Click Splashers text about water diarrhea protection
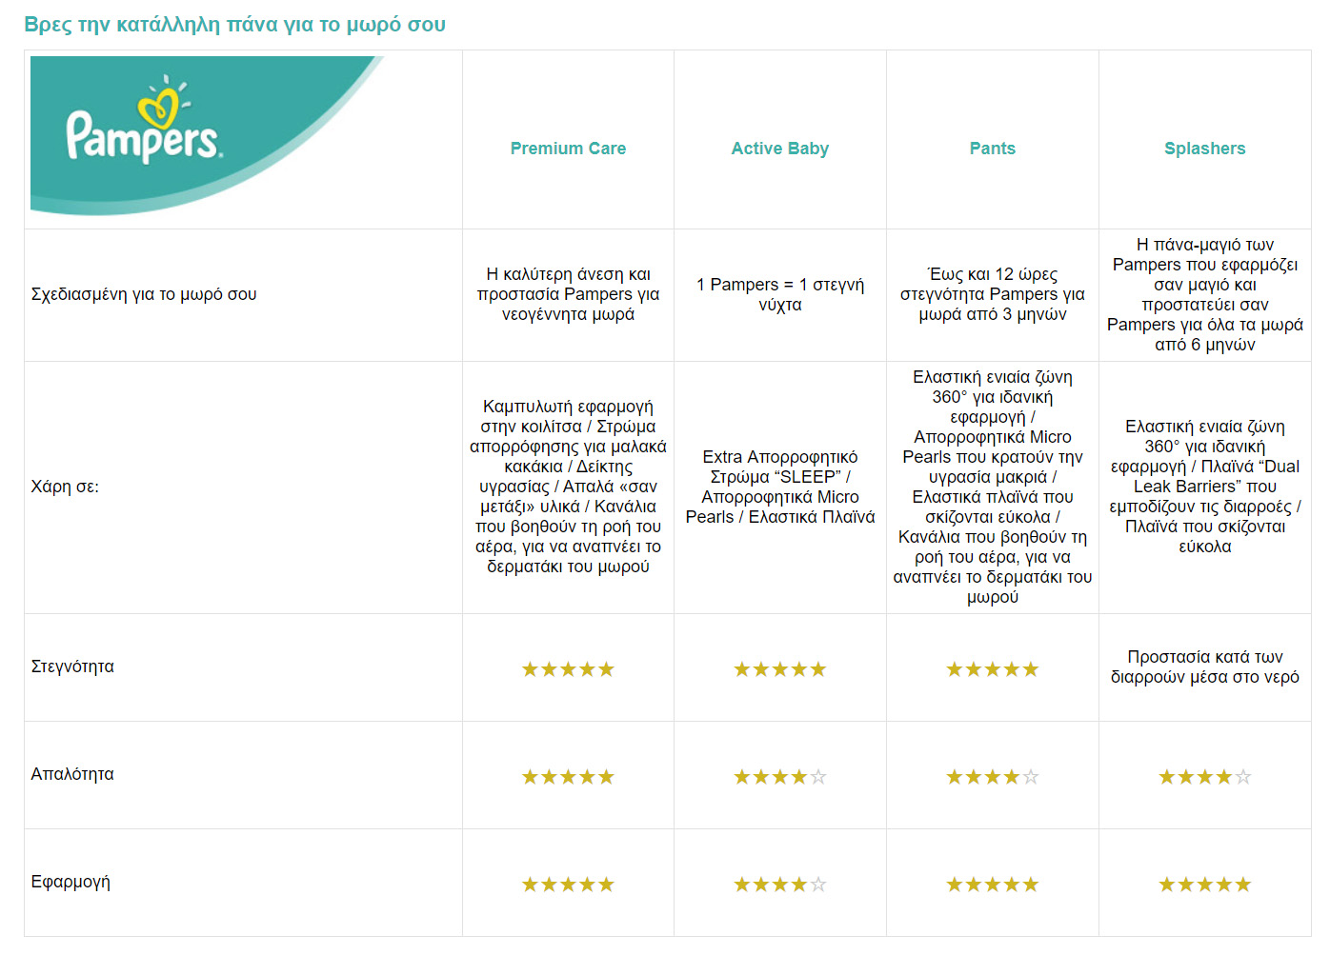1330x955 pixels. coord(1204,667)
